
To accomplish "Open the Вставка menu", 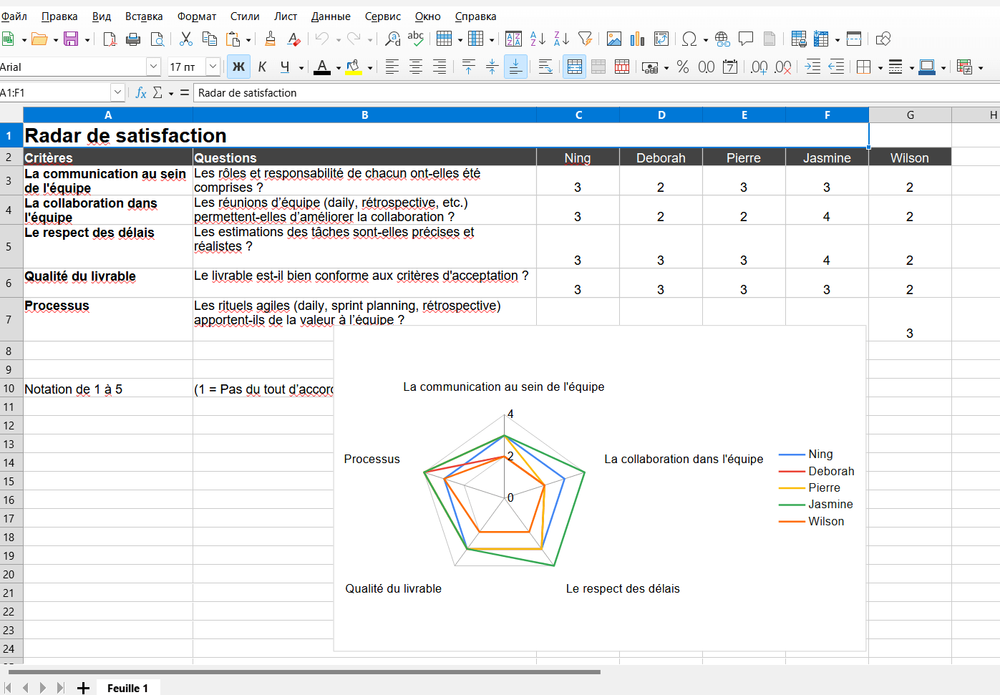I will [144, 16].
